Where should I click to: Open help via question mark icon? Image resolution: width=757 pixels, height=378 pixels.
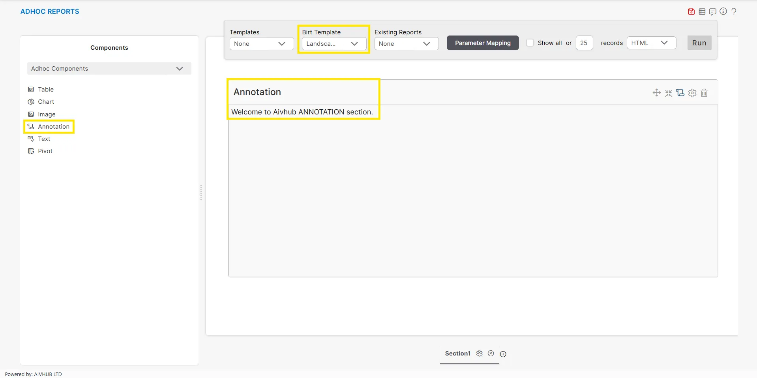click(x=734, y=11)
